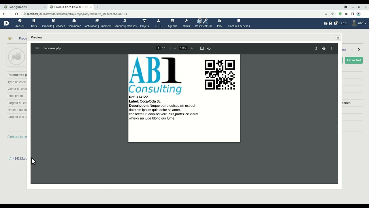The image size is (369, 208).
Task: Download the document.php PDF
Action: pos(316,48)
